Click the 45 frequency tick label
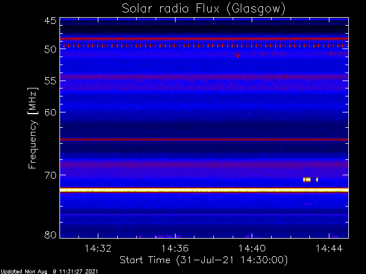This screenshot has width=366, height=274. [x=50, y=21]
